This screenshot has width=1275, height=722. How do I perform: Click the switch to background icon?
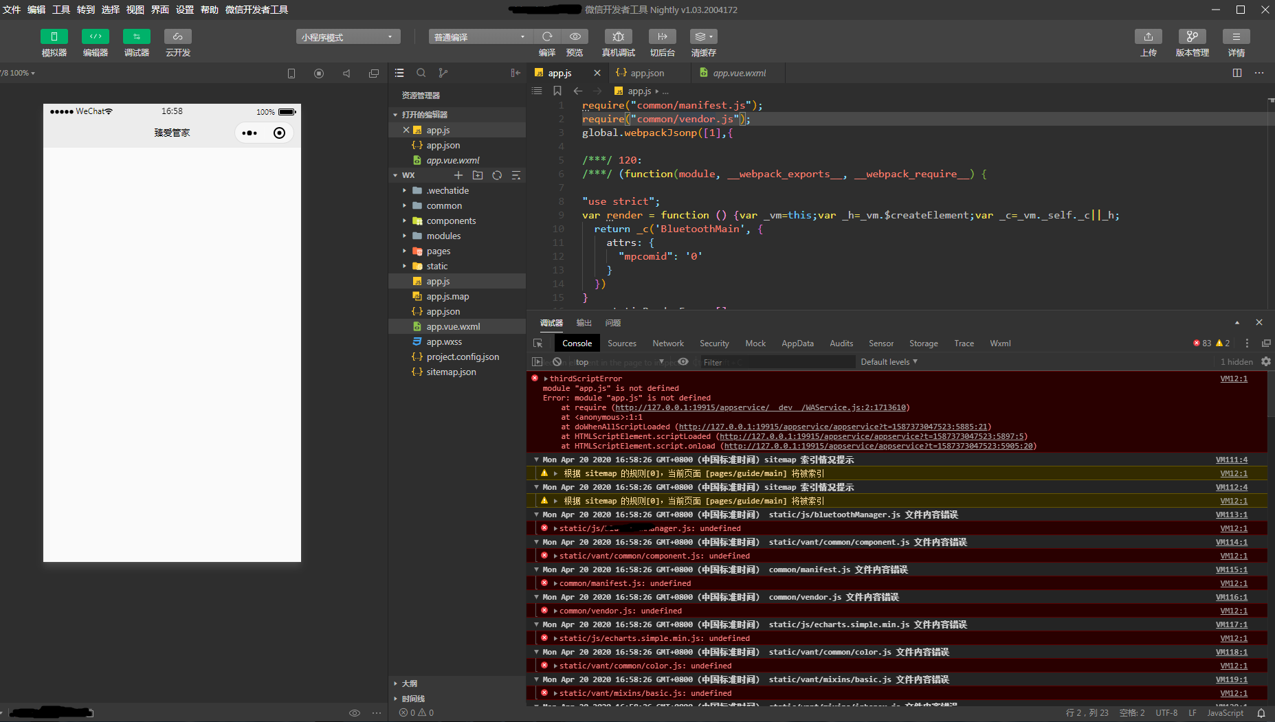point(663,36)
